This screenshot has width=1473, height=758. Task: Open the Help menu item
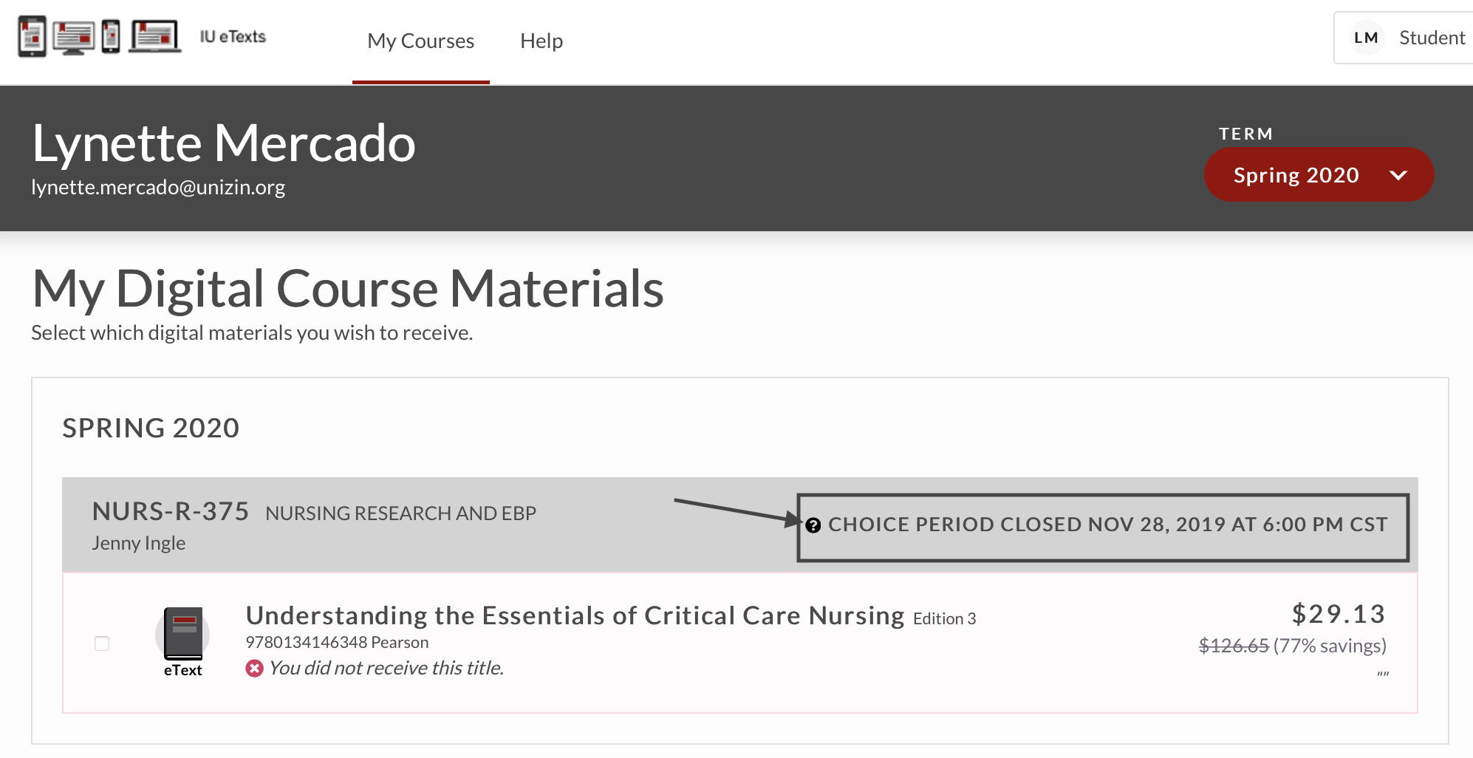coord(541,41)
